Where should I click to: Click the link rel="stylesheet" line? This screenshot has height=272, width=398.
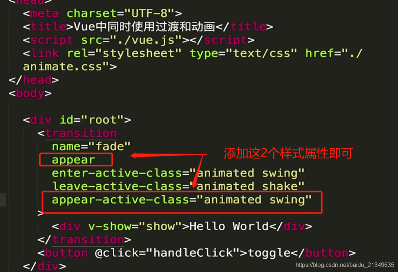pyautogui.click(x=193, y=53)
